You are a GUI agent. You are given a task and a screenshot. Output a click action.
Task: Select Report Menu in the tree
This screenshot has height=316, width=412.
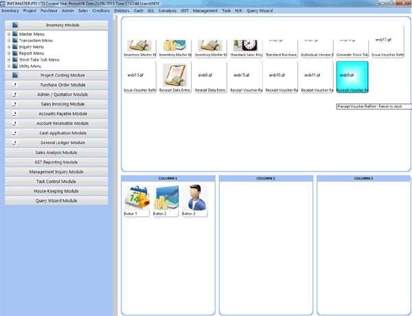(34, 53)
